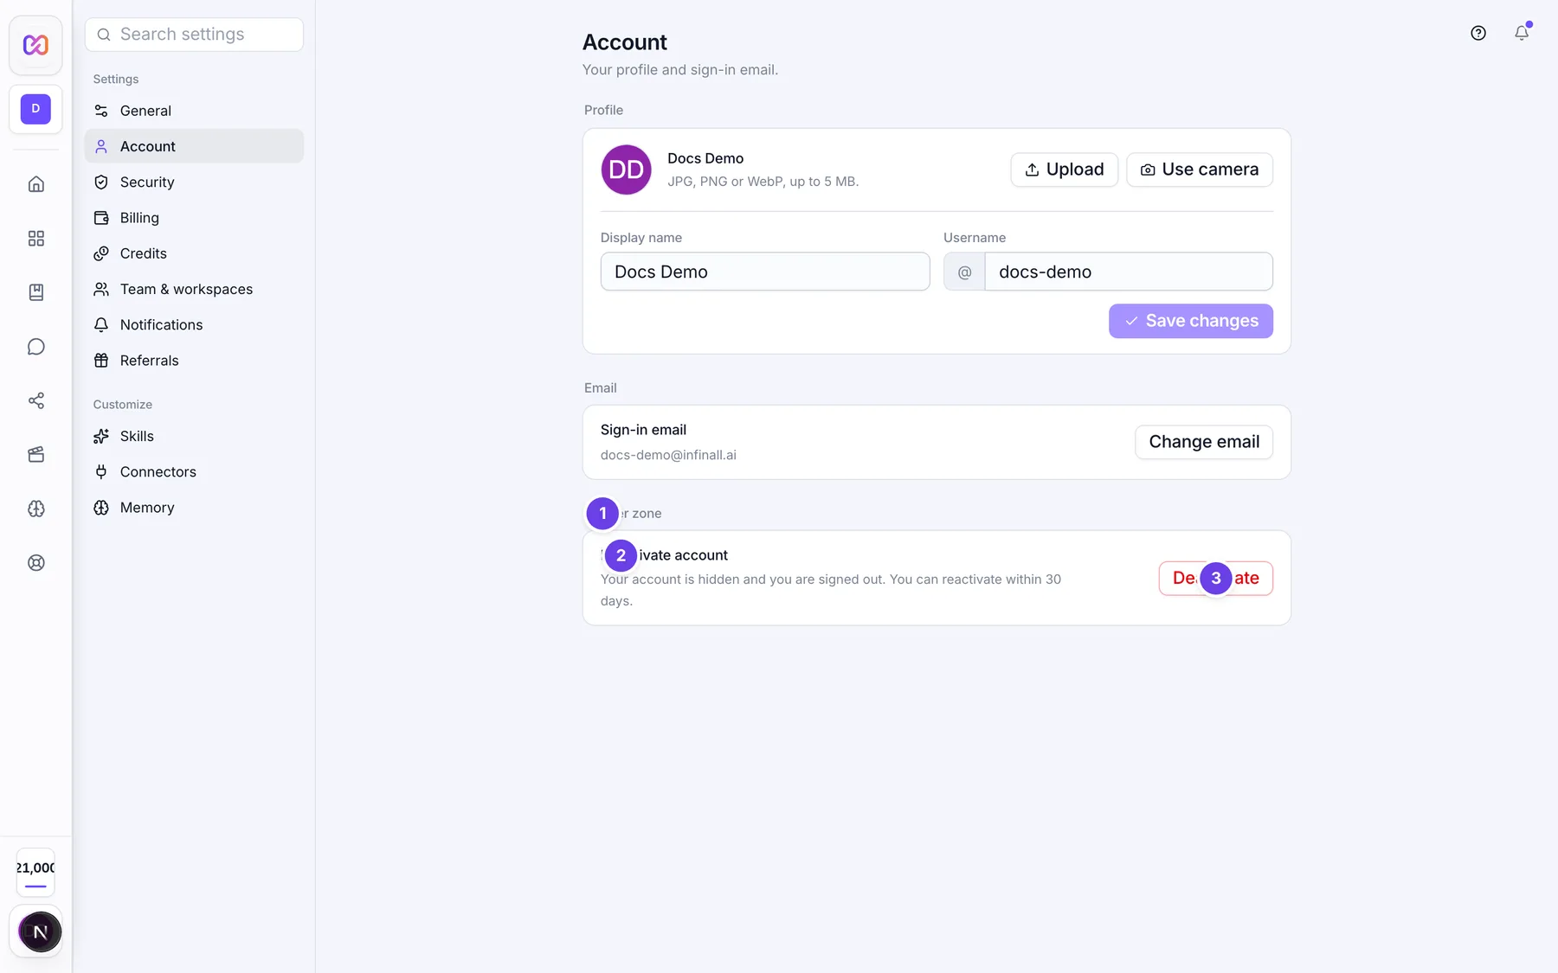Focus the Search settings field

[x=194, y=35]
